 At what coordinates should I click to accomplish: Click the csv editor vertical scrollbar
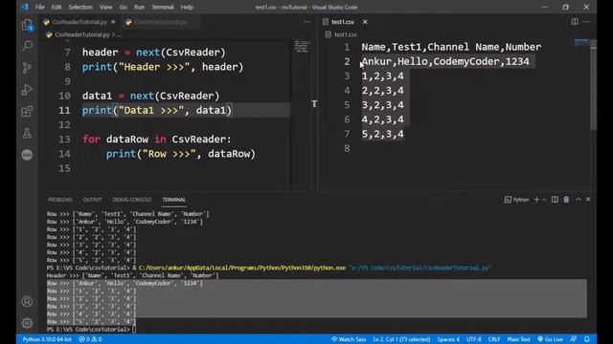[594, 85]
